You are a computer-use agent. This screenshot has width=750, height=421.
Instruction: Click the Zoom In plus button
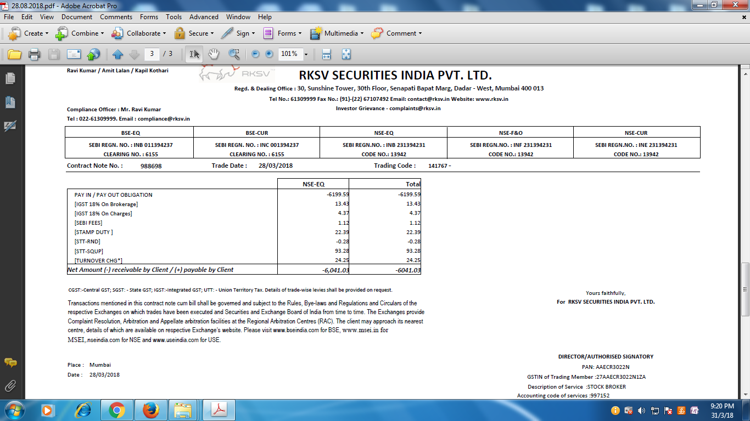(x=269, y=54)
